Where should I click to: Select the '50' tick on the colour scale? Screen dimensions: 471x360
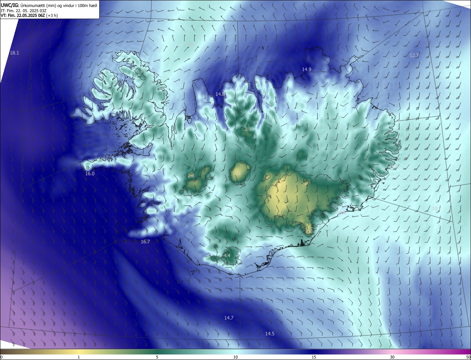point(468,357)
